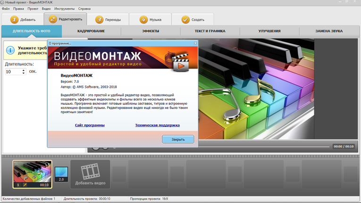Open the ТЕКСТ И ГРАФИКА sub-tab
Viewport: 361px width, 203px height.
[210, 31]
